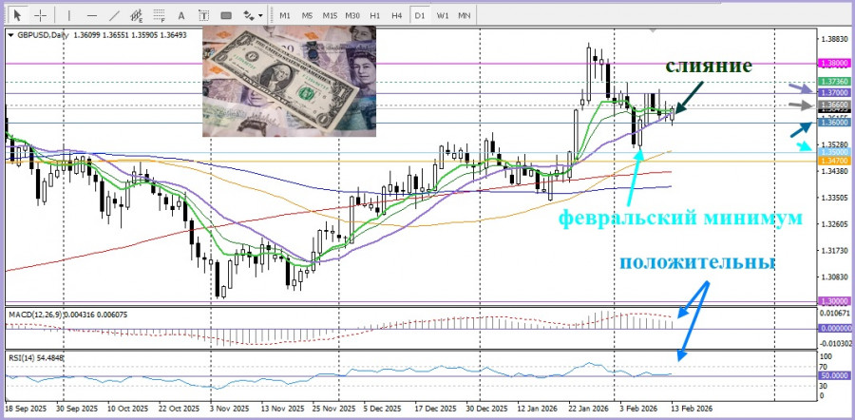Choose the trendline drawing tool
The height and width of the screenshot is (420, 855).
click(114, 15)
